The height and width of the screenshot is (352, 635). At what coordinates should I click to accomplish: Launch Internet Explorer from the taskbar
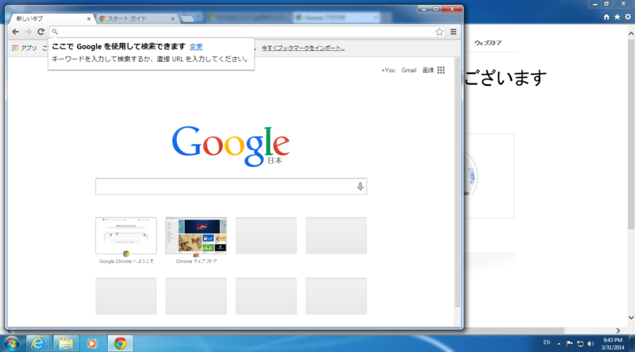pos(37,343)
